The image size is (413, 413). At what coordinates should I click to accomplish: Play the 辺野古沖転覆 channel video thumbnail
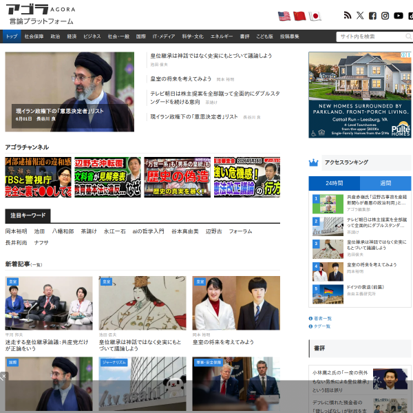108,177
